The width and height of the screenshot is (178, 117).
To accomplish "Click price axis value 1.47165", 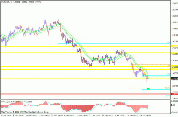I will coord(175,41).
